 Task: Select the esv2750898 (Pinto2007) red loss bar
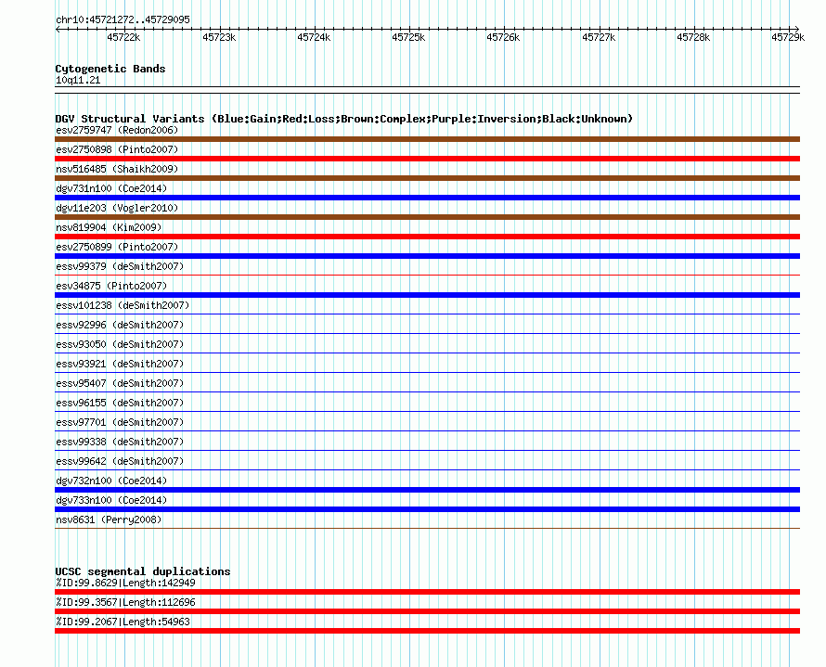[427, 159]
